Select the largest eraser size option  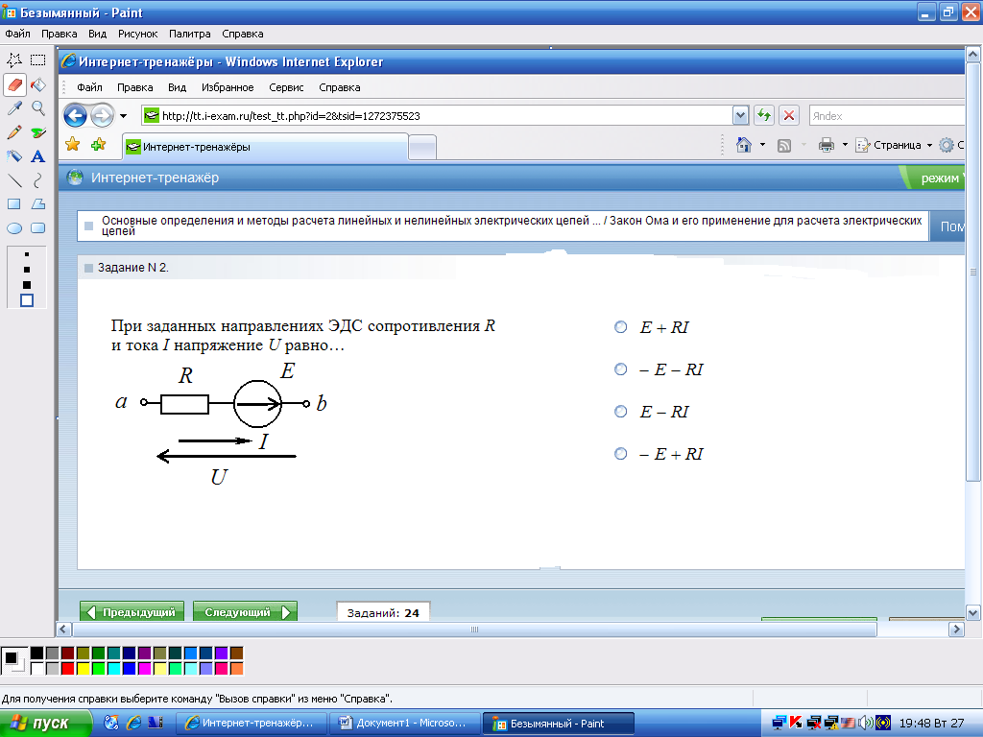(26, 300)
